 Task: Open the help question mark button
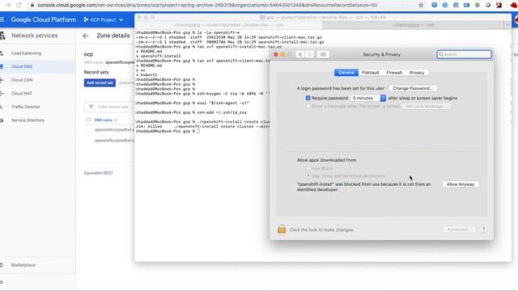(x=483, y=230)
